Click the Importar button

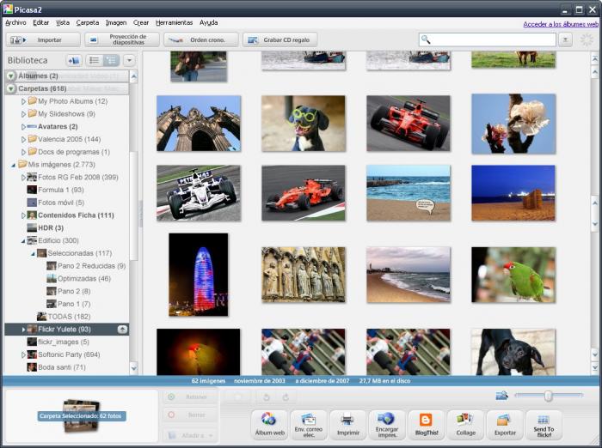[x=42, y=39]
